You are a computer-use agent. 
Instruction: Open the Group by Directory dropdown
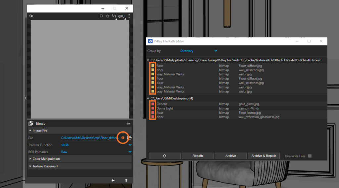(x=199, y=51)
